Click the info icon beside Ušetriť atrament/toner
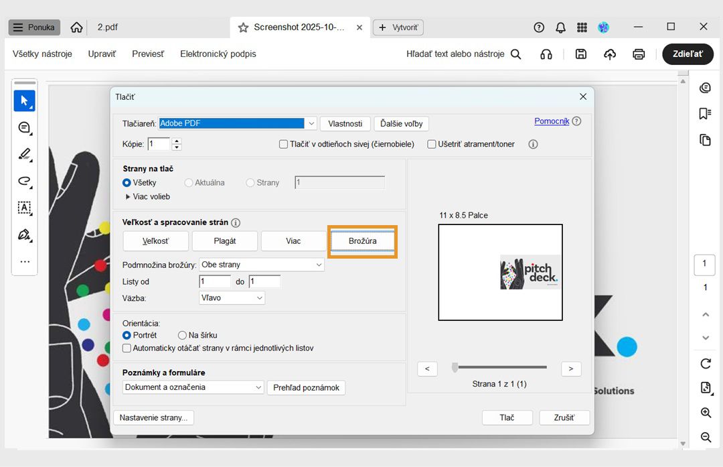723x467 pixels. click(x=533, y=145)
